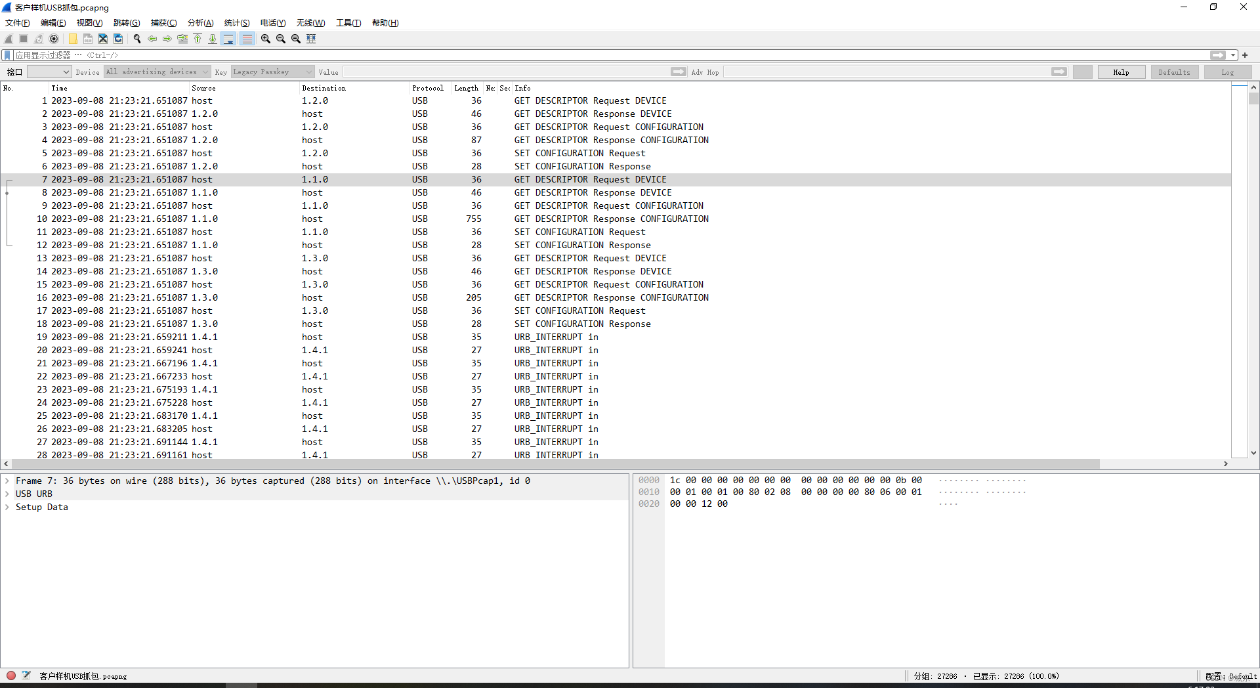1260x688 pixels.
Task: Add a display filter button with plus icon
Action: (1245, 55)
